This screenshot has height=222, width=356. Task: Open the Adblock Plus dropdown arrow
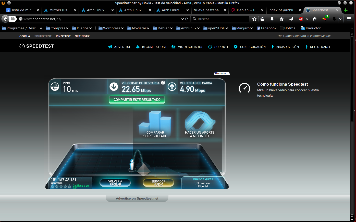pos(307,19)
